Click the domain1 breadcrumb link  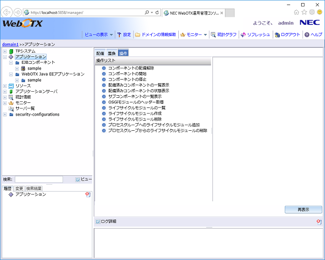(10, 45)
